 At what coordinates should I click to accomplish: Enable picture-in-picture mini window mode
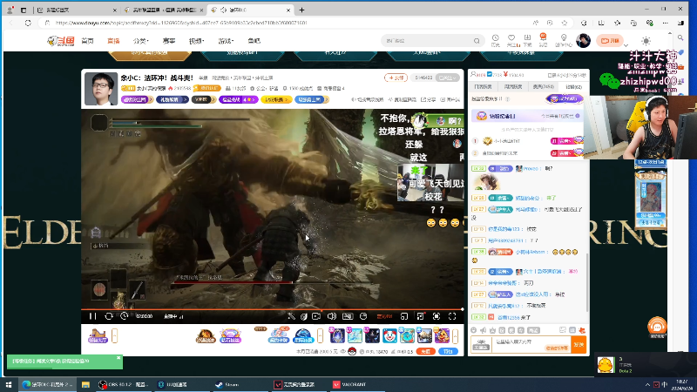click(x=404, y=316)
